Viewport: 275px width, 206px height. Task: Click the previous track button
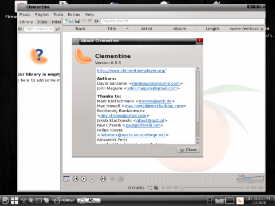click(x=76, y=179)
